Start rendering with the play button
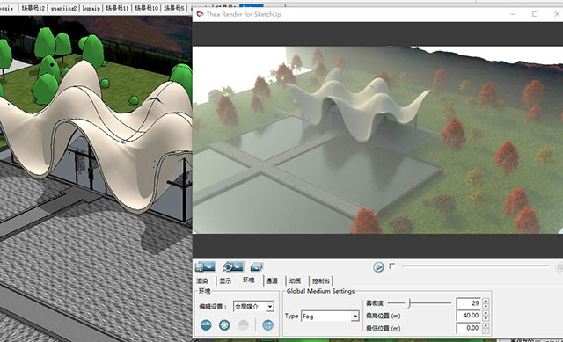The width and height of the screenshot is (563, 342). pyautogui.click(x=378, y=267)
